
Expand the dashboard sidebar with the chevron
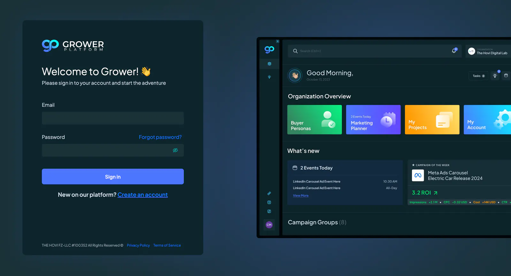click(x=278, y=41)
